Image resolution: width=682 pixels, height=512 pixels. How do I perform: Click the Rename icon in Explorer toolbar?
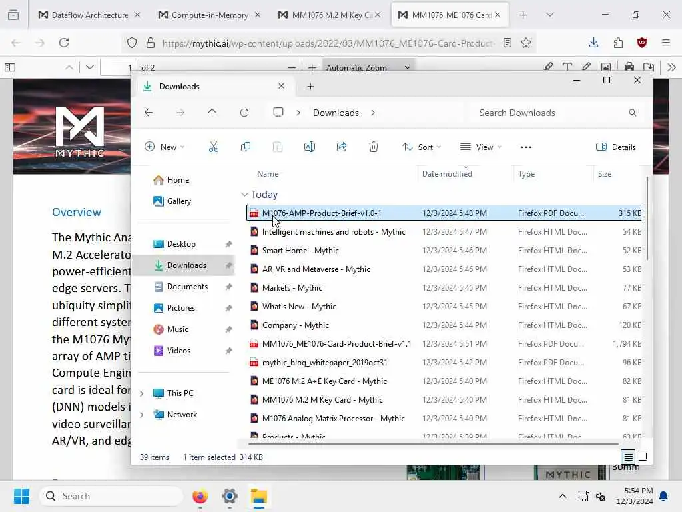pyautogui.click(x=309, y=147)
